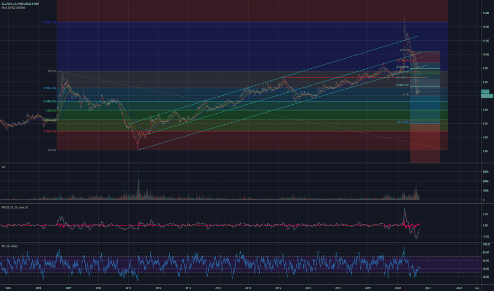The image size is (494, 291).
Task: Click the 2014 time axis label
Action: pyautogui.click(x=218, y=288)
